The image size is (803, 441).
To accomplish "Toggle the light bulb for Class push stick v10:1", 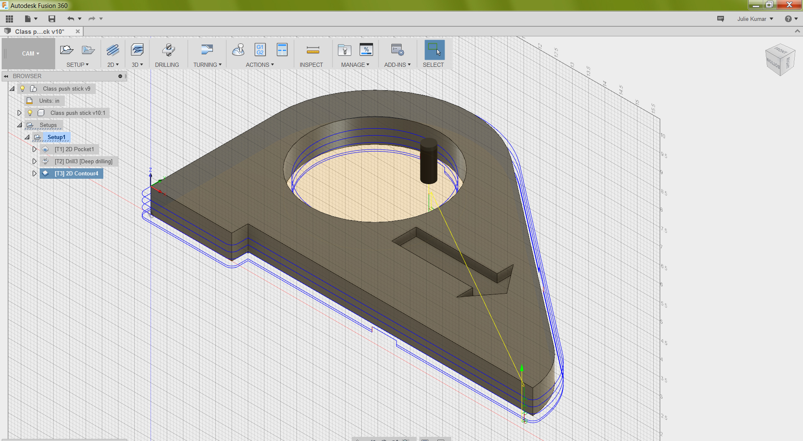I will (x=29, y=113).
